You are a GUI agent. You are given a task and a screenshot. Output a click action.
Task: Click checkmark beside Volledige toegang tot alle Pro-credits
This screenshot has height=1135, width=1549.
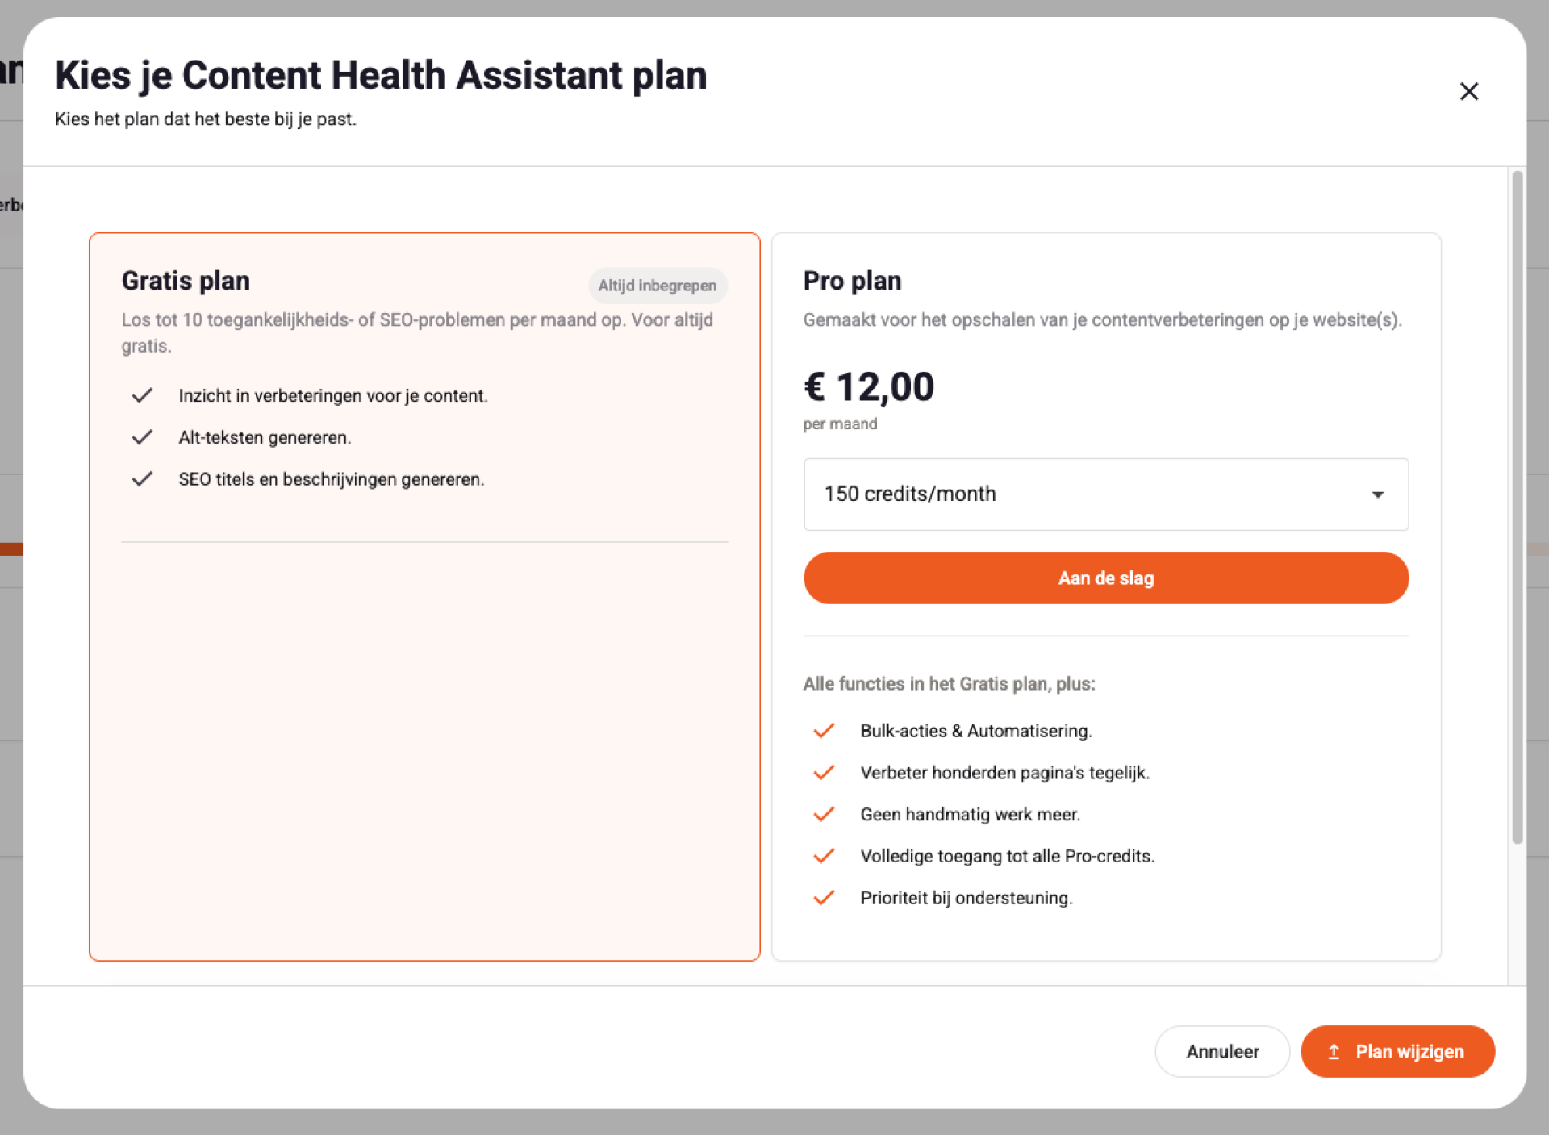coord(824,856)
